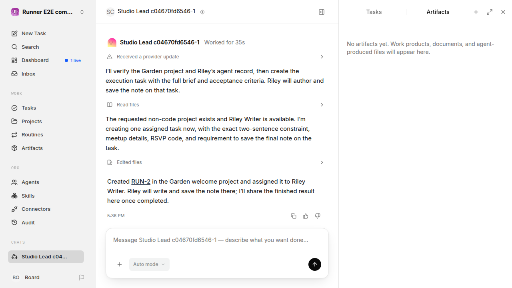Click the attach plus button in composer
Screen dimensions: 512x288
coord(120,264)
